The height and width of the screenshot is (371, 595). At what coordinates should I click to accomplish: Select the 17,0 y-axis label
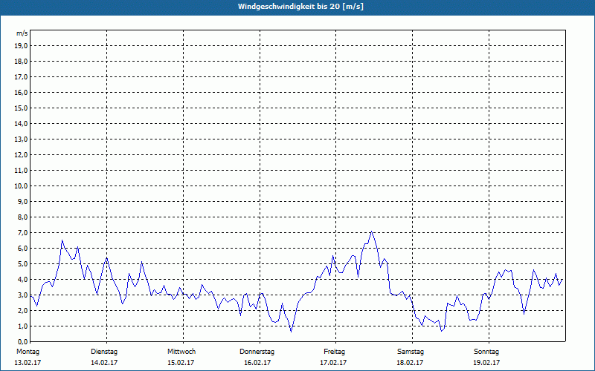click(x=22, y=77)
